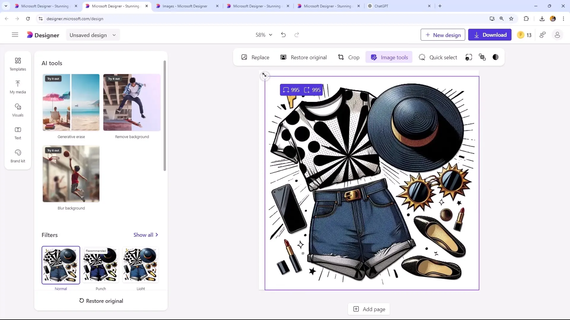Click the Replace image icon
Image resolution: width=570 pixels, height=320 pixels.
(x=244, y=57)
